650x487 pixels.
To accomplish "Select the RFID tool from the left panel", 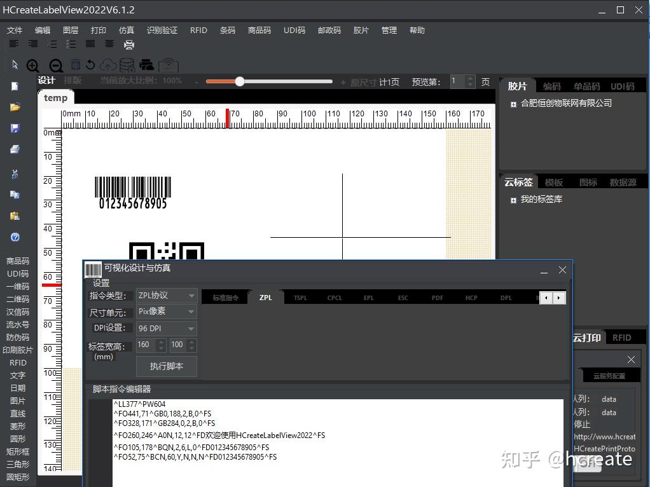I will 18,362.
